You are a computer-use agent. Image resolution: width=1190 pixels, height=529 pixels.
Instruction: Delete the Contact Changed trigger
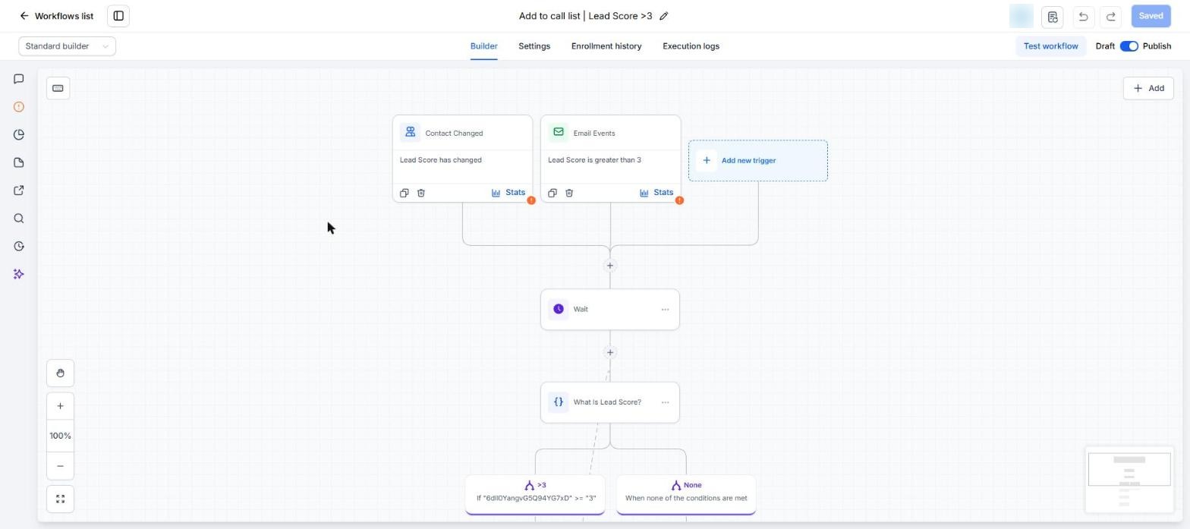421,193
